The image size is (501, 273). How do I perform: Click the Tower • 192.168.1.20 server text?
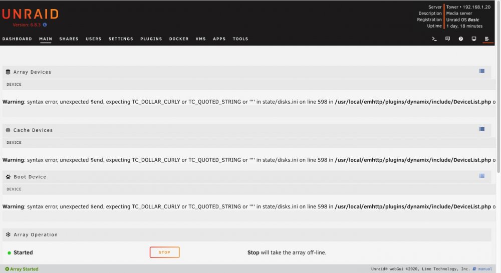(x=468, y=7)
